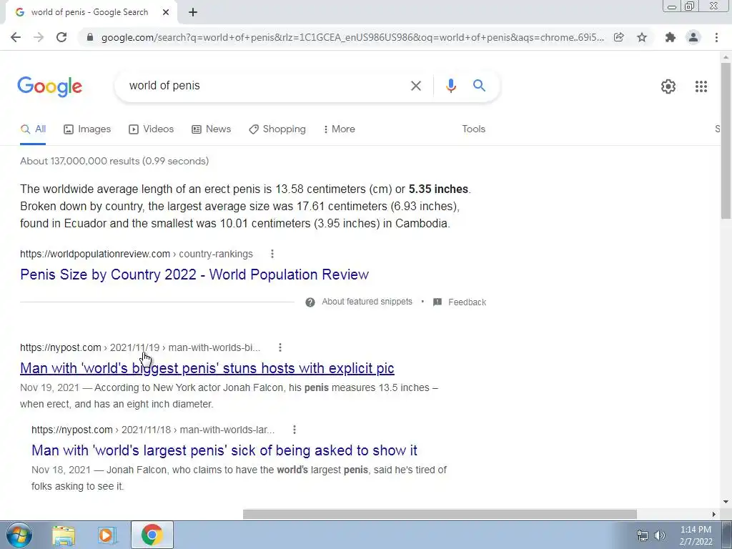This screenshot has width=732, height=549.
Task: Expand the More search categories menu
Action: point(339,129)
